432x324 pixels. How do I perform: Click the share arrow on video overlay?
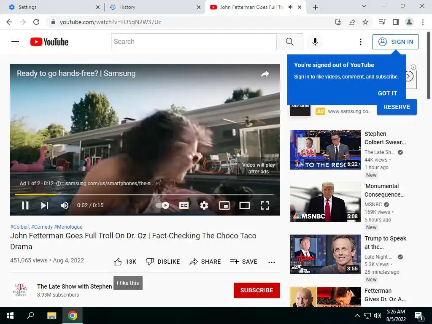pos(265,73)
